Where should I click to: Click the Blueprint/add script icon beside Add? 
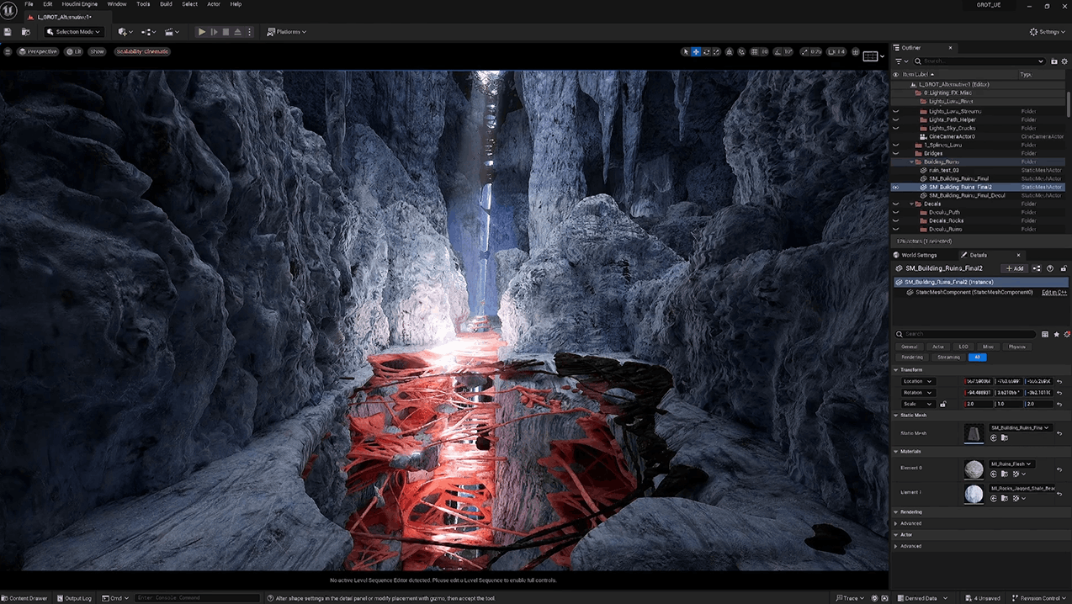tap(1037, 268)
